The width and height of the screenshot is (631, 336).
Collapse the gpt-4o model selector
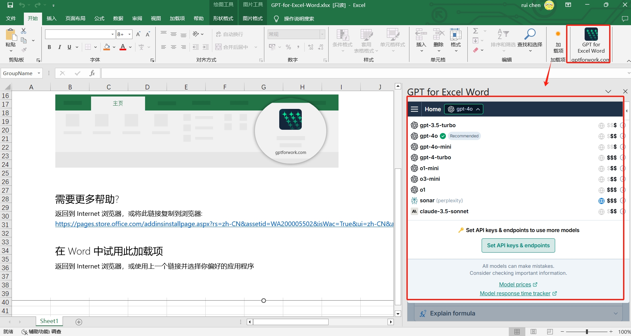point(464,109)
